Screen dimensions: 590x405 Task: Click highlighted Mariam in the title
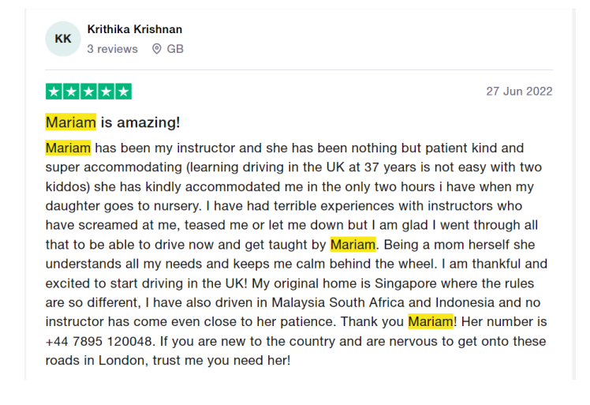[x=71, y=122]
